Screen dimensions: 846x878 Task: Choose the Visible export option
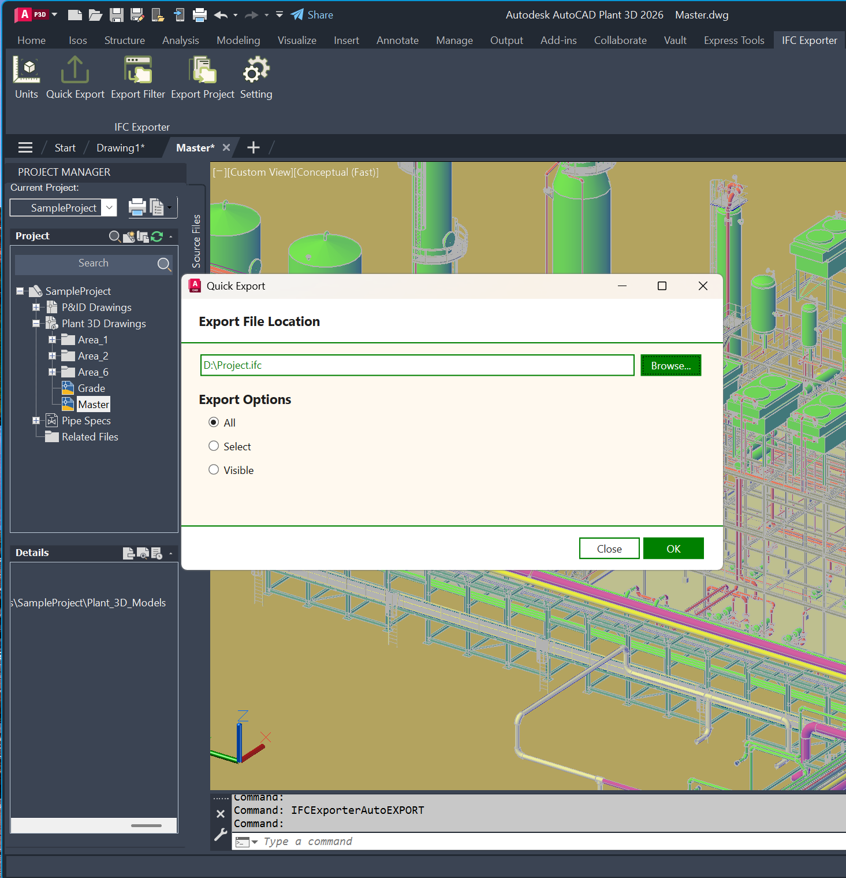pyautogui.click(x=214, y=470)
